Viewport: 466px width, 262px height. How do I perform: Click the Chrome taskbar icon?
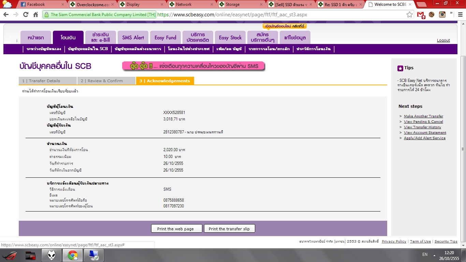72,255
